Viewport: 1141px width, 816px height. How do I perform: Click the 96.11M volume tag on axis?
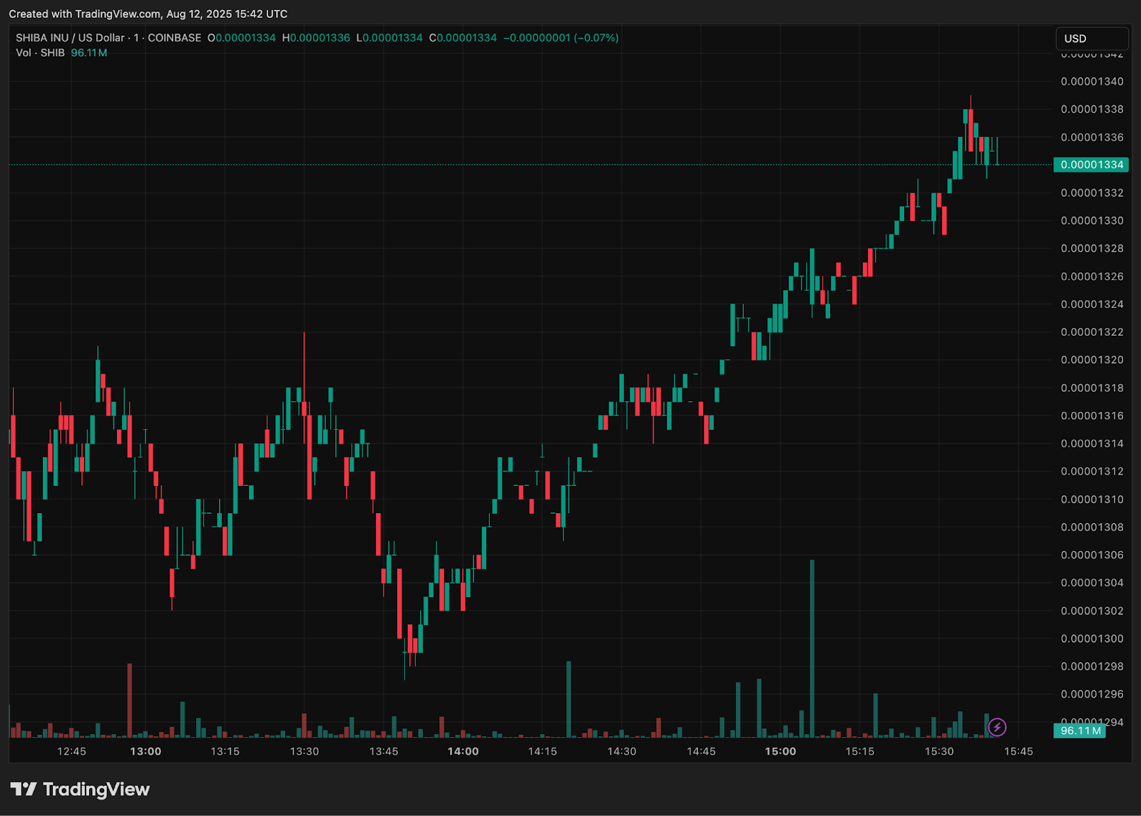tap(1080, 730)
